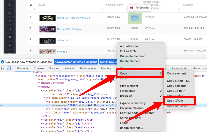Choose Copy outerHTML in submenu
Viewport: 207px width, 132px height.
point(179,81)
